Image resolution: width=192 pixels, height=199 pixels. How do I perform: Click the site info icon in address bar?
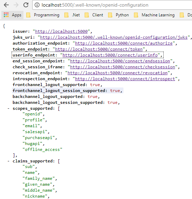click(x=37, y=5)
